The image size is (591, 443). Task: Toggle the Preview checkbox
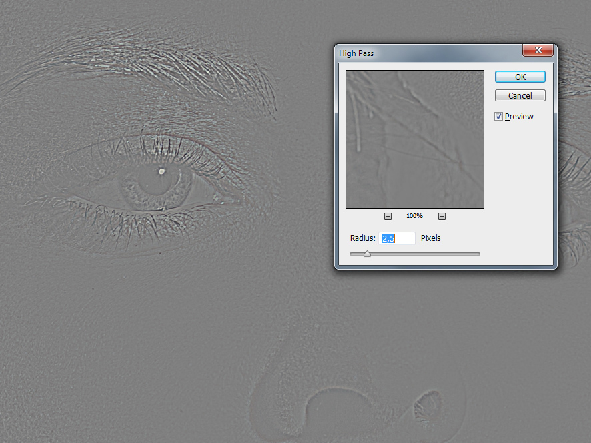(498, 117)
